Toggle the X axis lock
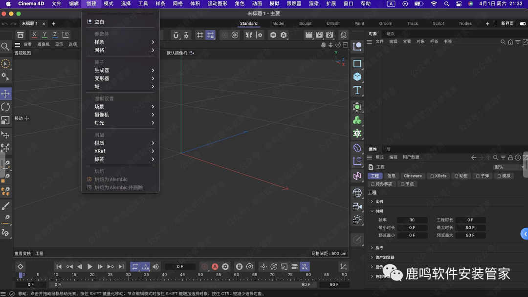The height and width of the screenshot is (297, 528). [x=34, y=35]
